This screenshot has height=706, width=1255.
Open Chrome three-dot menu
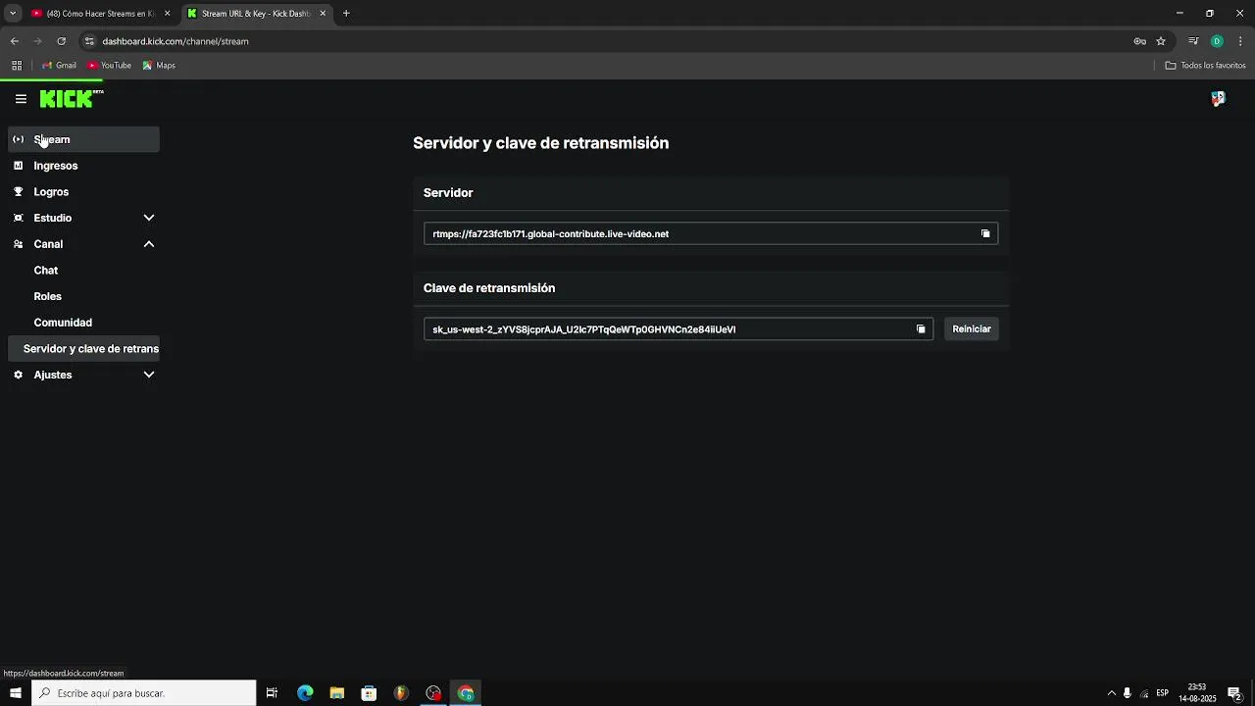(x=1241, y=41)
